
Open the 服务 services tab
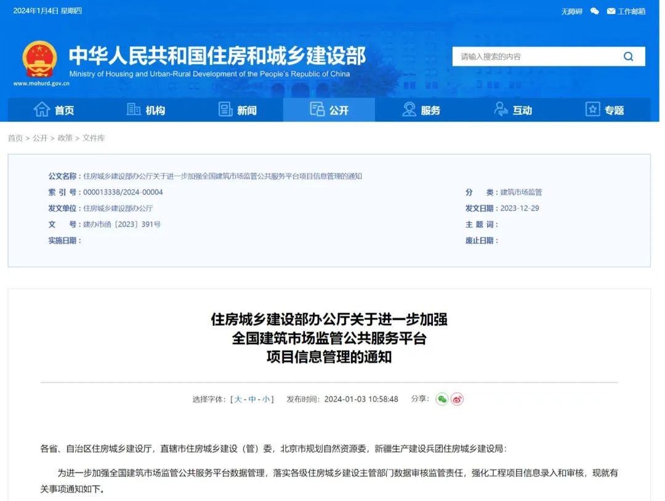coord(421,110)
